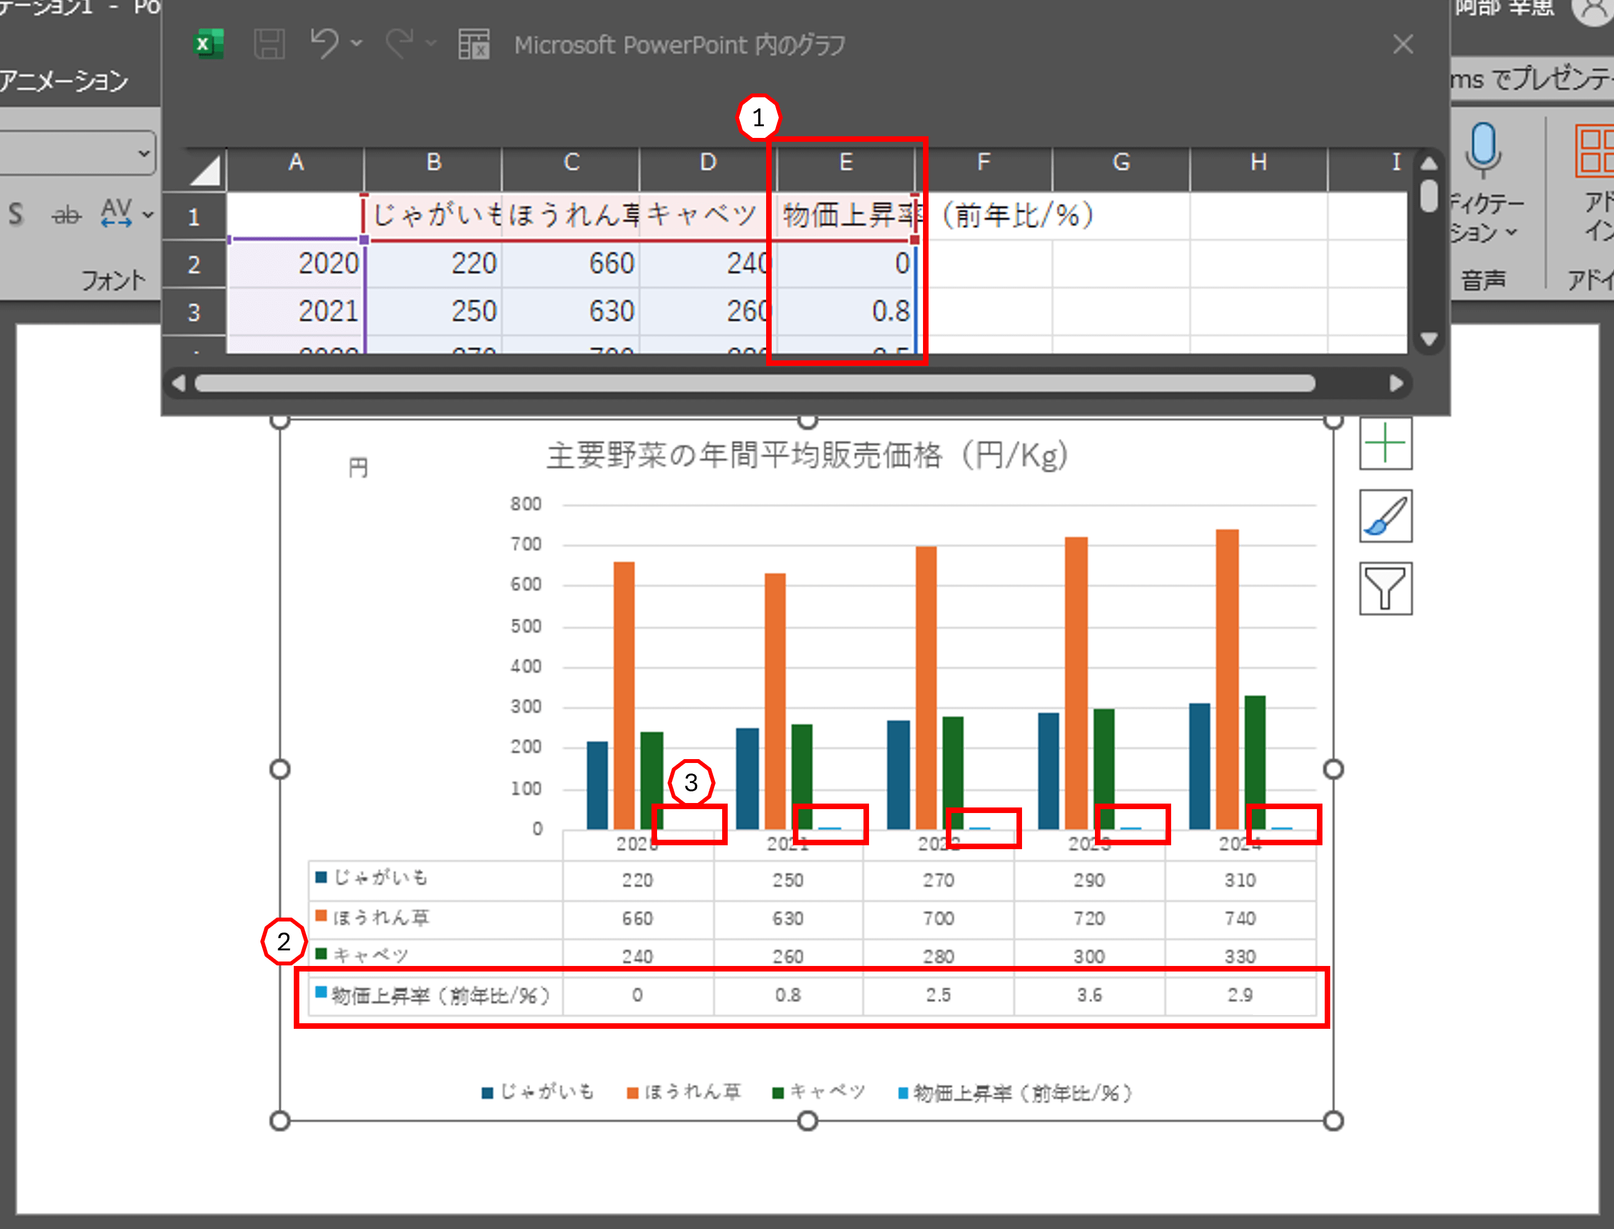Click the horizontal scrollbar thumb
The width and height of the screenshot is (1614, 1229).
tap(754, 383)
